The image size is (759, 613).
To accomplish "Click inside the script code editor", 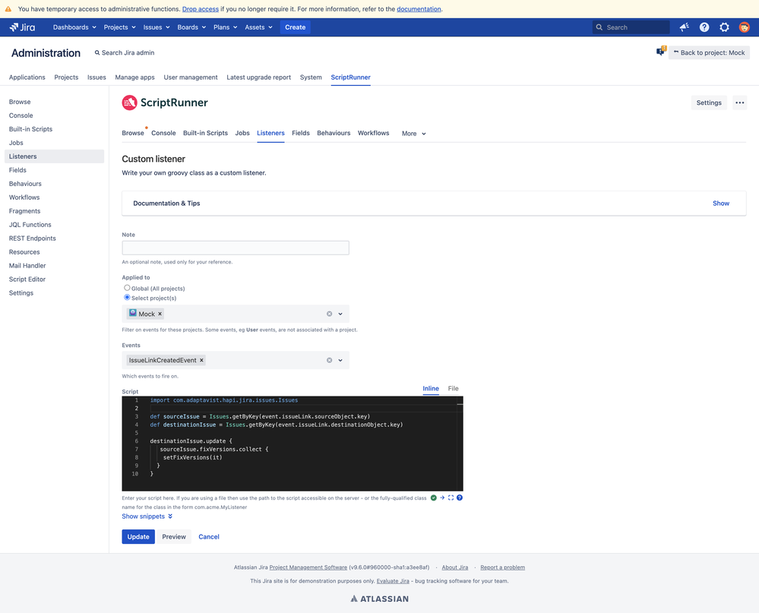I will click(x=293, y=444).
